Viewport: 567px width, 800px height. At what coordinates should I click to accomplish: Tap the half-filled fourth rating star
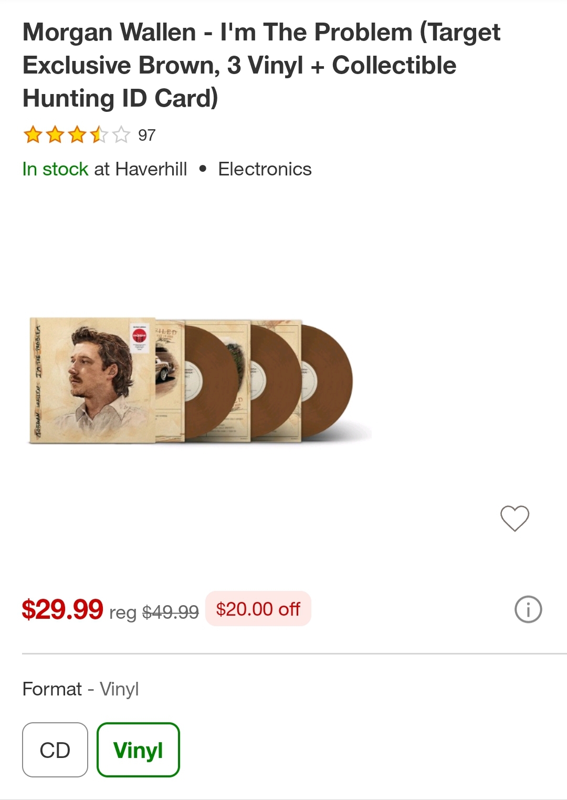[x=99, y=135]
